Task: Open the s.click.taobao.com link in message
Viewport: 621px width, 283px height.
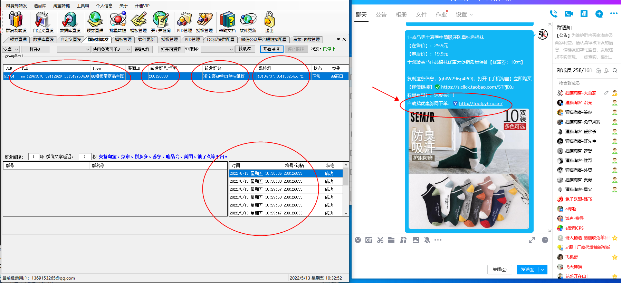Action: pyautogui.click(x=477, y=87)
